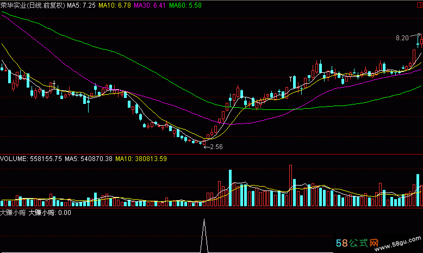Click the volume MA10: 380813.59 label
This screenshot has width=423, height=253.
(x=141, y=159)
